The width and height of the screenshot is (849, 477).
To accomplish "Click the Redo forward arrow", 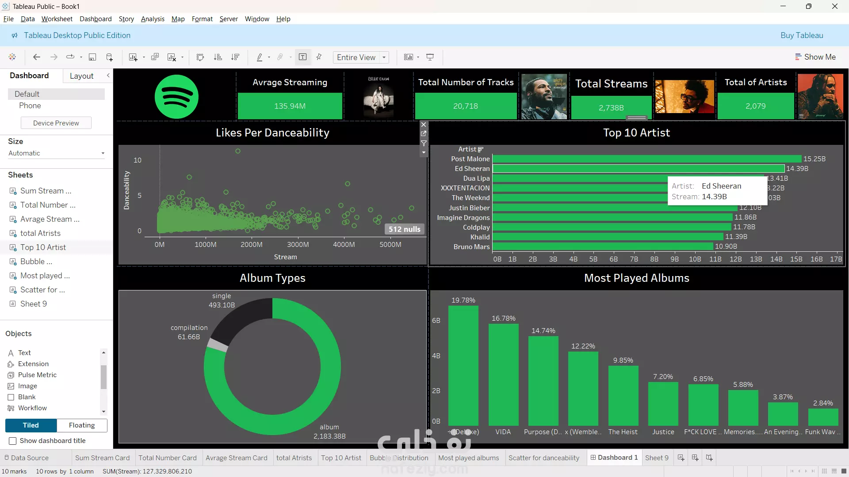I will pos(54,57).
